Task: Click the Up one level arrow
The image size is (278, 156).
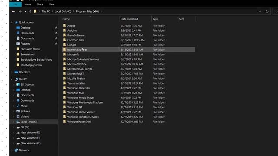Action: point(30,12)
